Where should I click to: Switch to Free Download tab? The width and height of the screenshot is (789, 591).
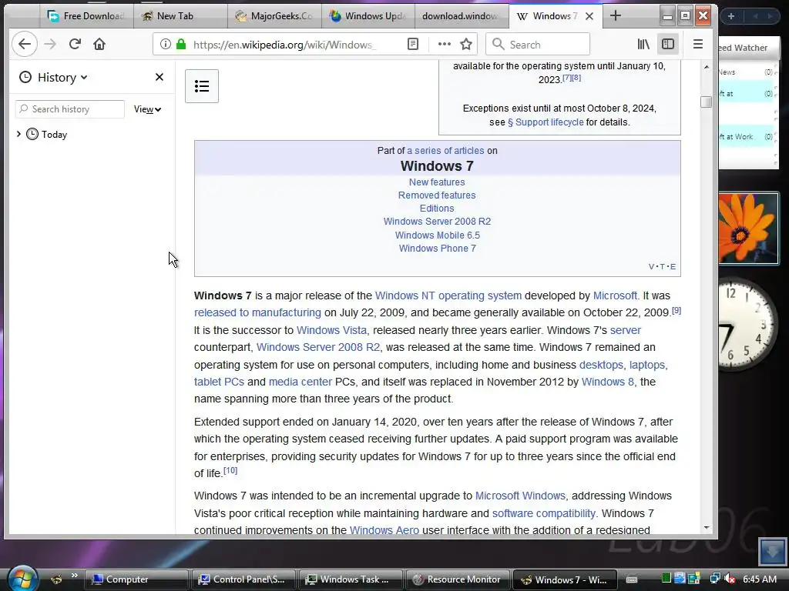pyautogui.click(x=86, y=16)
